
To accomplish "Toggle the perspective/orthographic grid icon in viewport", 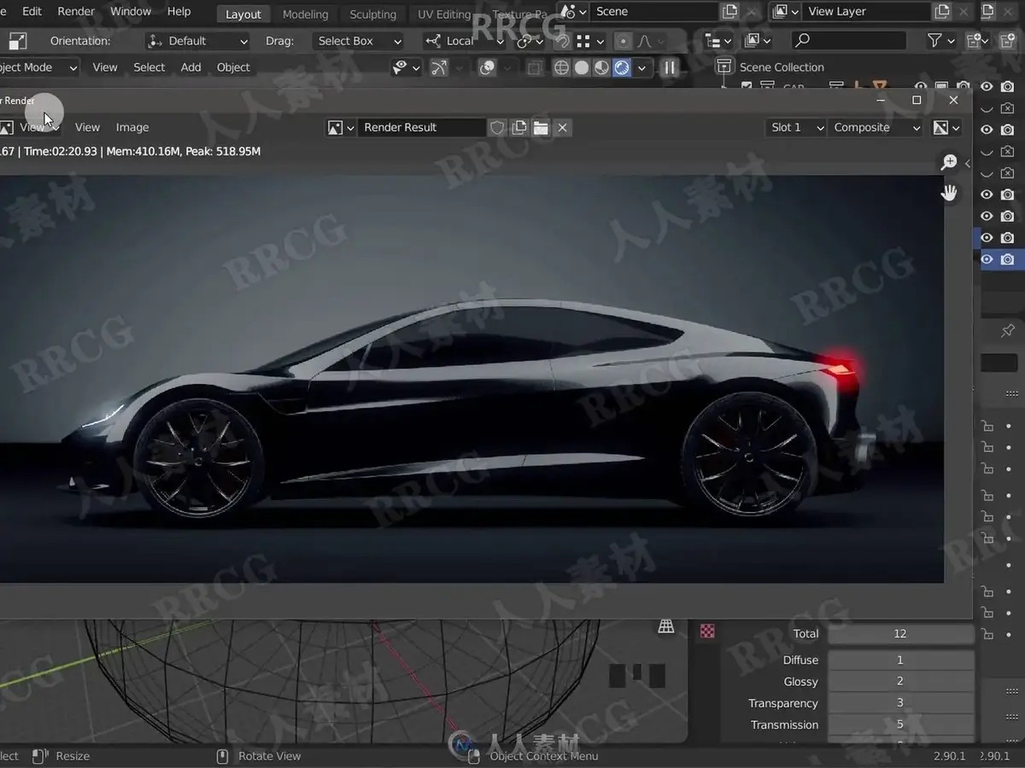I will point(666,626).
